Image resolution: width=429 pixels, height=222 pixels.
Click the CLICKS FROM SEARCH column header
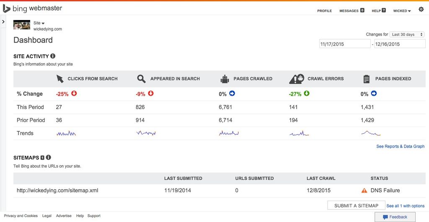pyautogui.click(x=93, y=79)
